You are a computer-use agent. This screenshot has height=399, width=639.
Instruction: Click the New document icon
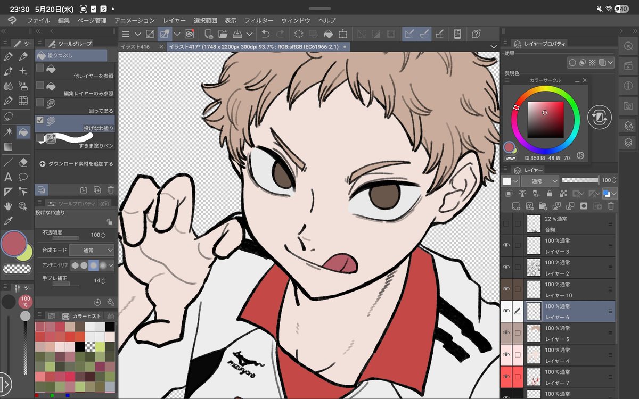point(209,34)
